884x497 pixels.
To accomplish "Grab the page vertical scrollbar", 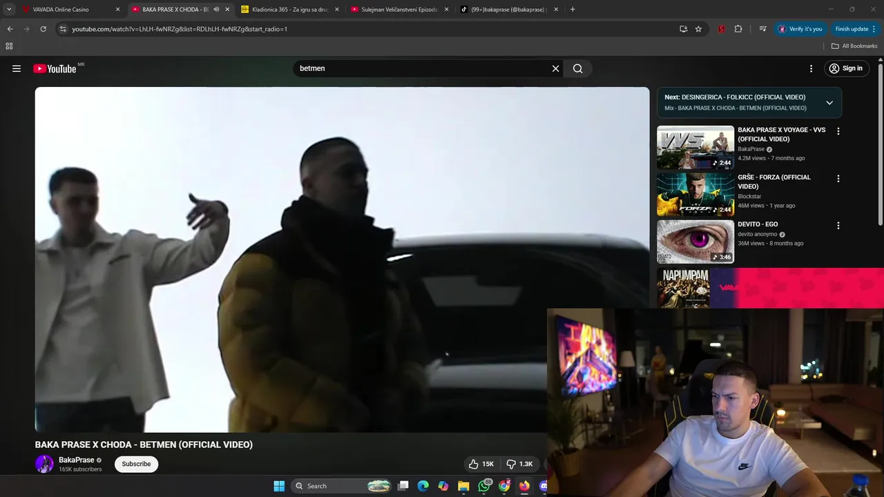I will click(881, 144).
